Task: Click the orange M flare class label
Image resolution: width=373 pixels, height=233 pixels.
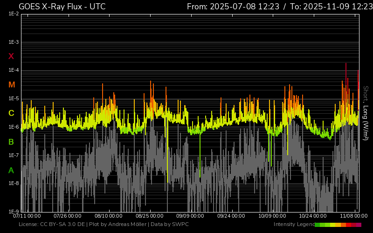Action: click(x=12, y=85)
